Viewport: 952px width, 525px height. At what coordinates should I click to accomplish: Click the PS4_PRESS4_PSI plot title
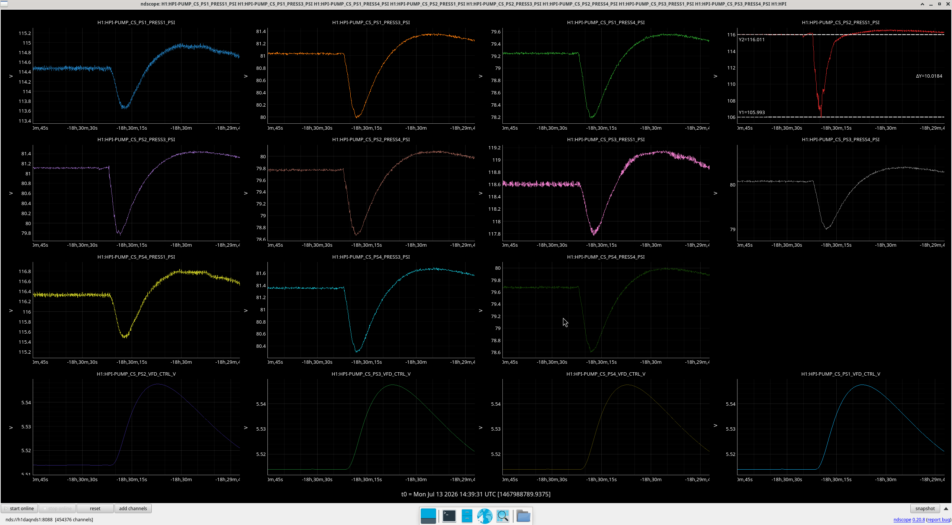click(606, 257)
